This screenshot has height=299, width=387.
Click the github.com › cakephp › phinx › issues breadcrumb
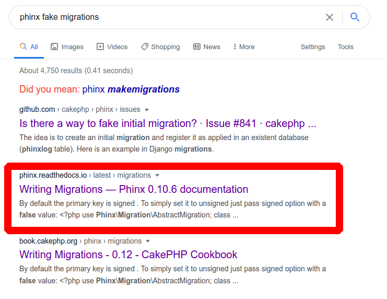pos(80,109)
